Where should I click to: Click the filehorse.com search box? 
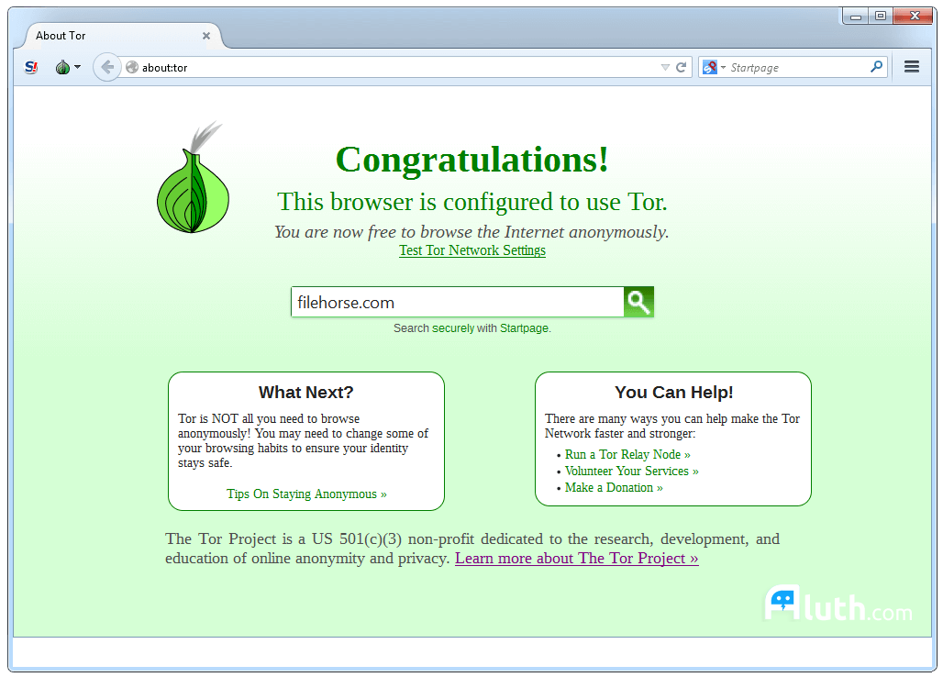pyautogui.click(x=458, y=302)
